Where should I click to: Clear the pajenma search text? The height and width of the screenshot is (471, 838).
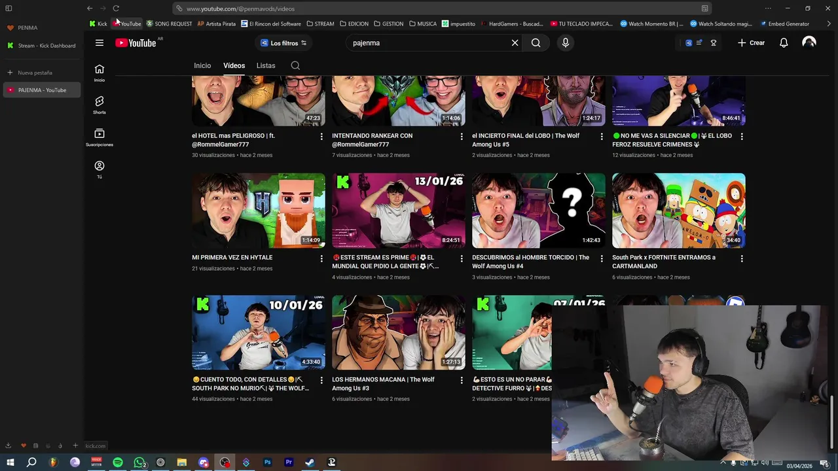[515, 43]
